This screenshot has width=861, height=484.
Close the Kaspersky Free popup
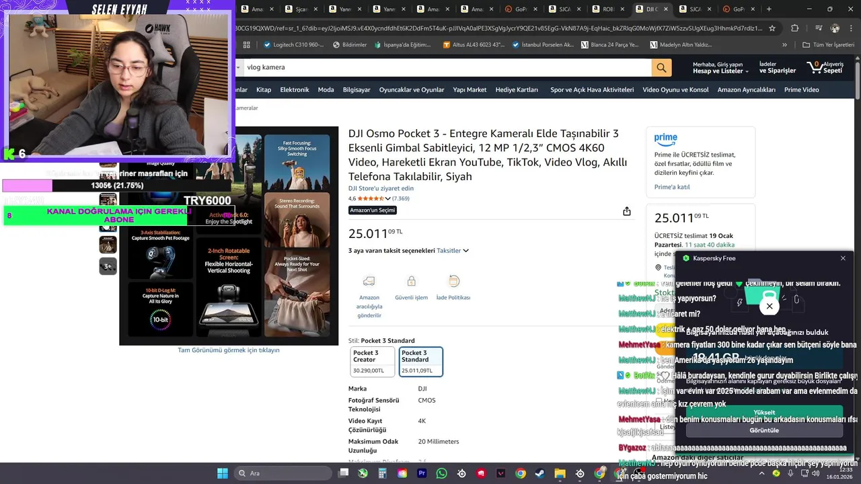click(843, 258)
